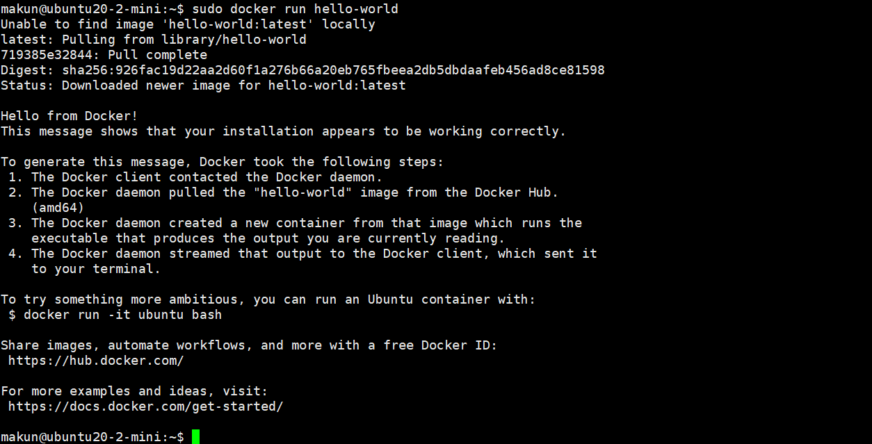Viewport: 872px width, 444px height.
Task: Click step 2 'pulled the hello-world image' line
Action: [x=284, y=192]
